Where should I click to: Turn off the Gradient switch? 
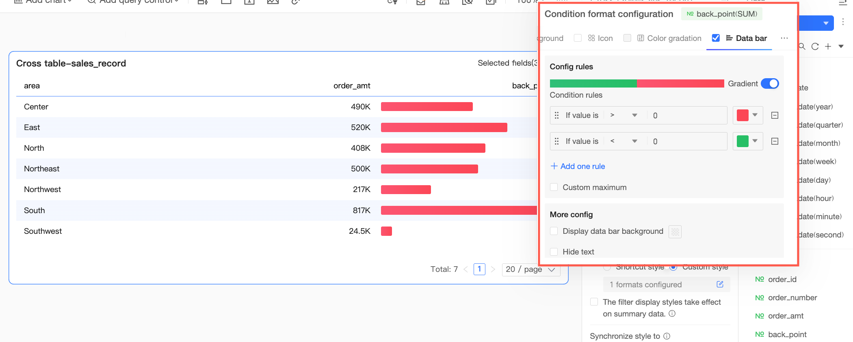point(770,83)
